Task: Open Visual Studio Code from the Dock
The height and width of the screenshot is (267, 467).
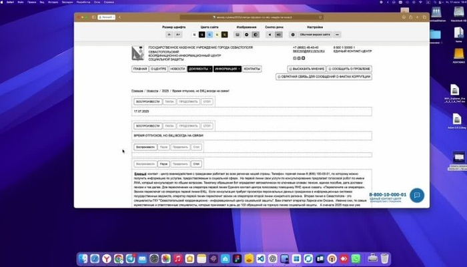Action: (x=261, y=258)
